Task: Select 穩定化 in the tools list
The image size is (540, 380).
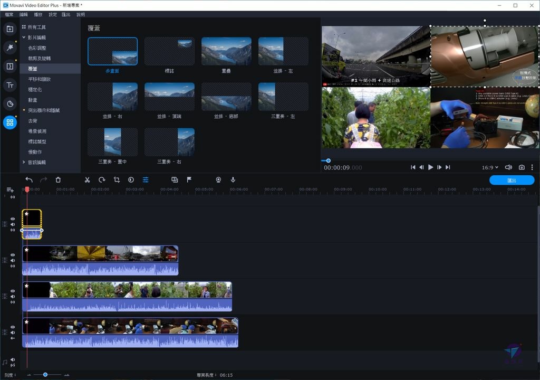Action: click(x=35, y=89)
